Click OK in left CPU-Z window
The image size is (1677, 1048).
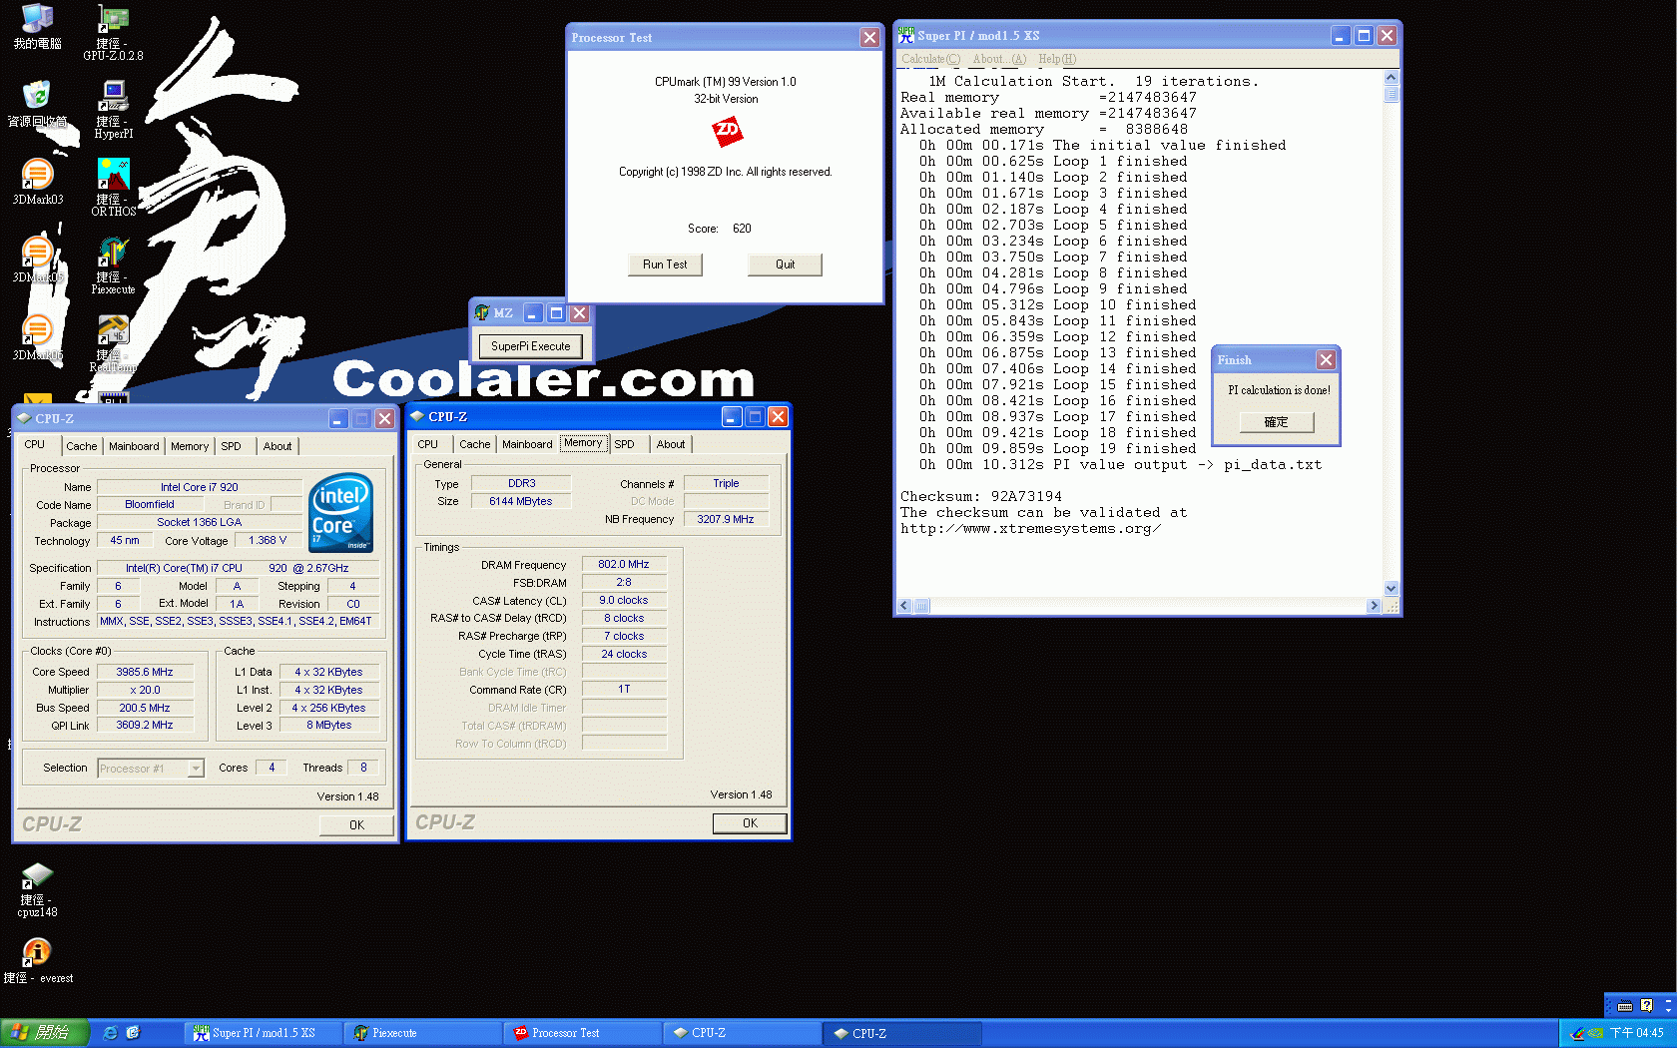coord(356,825)
